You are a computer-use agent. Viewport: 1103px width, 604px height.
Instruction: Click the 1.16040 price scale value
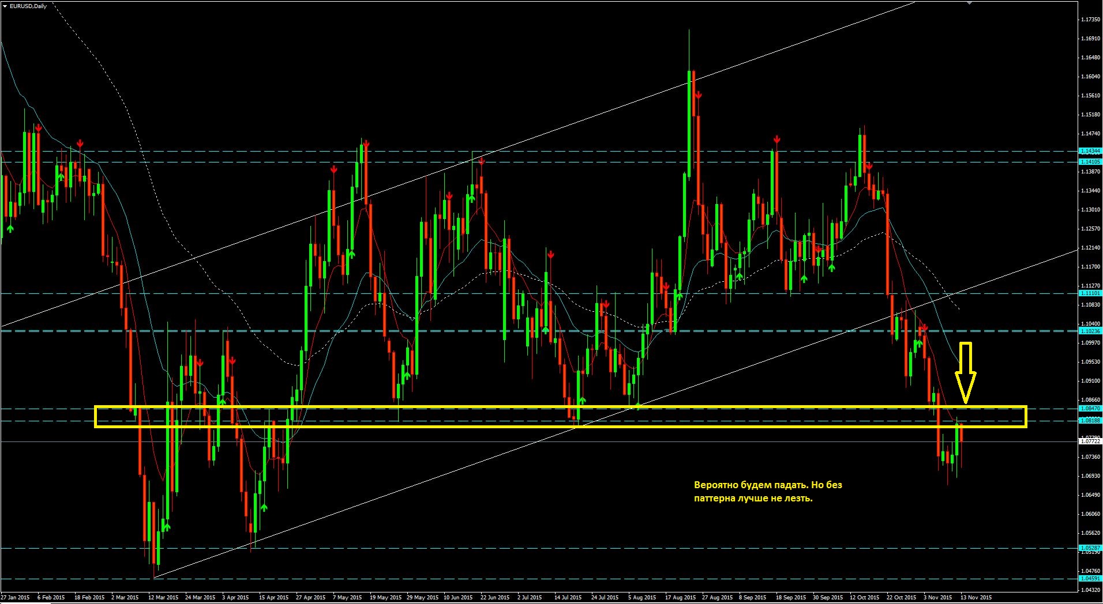tap(1090, 77)
